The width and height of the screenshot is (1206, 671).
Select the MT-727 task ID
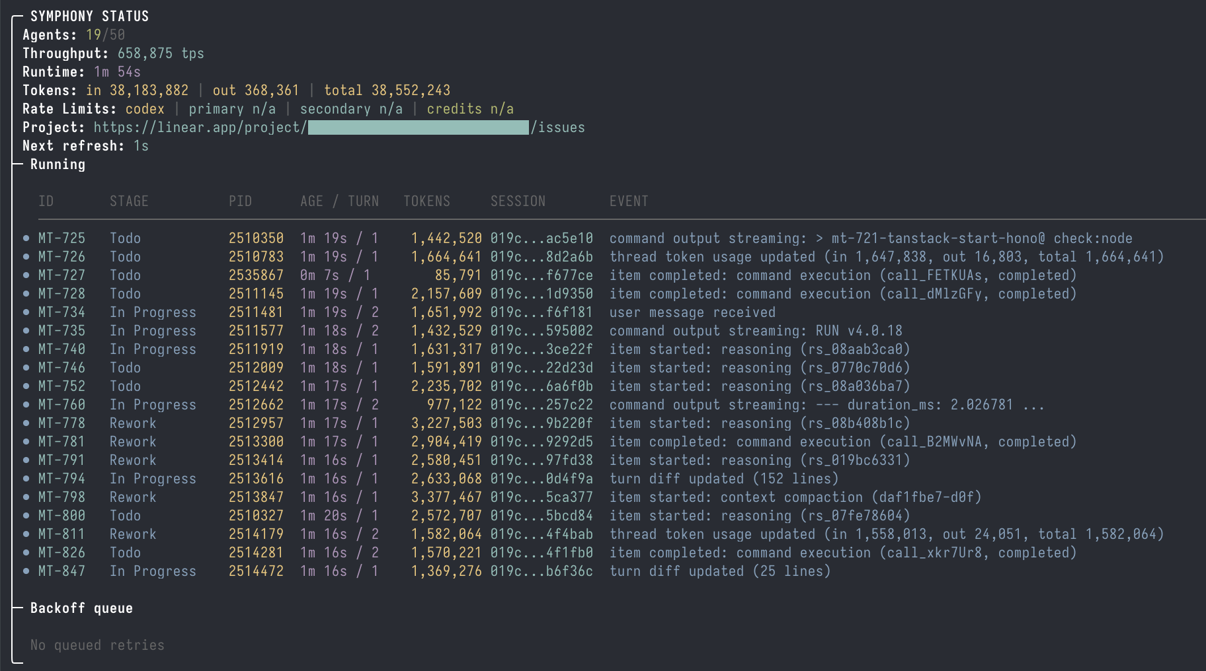[x=63, y=275]
